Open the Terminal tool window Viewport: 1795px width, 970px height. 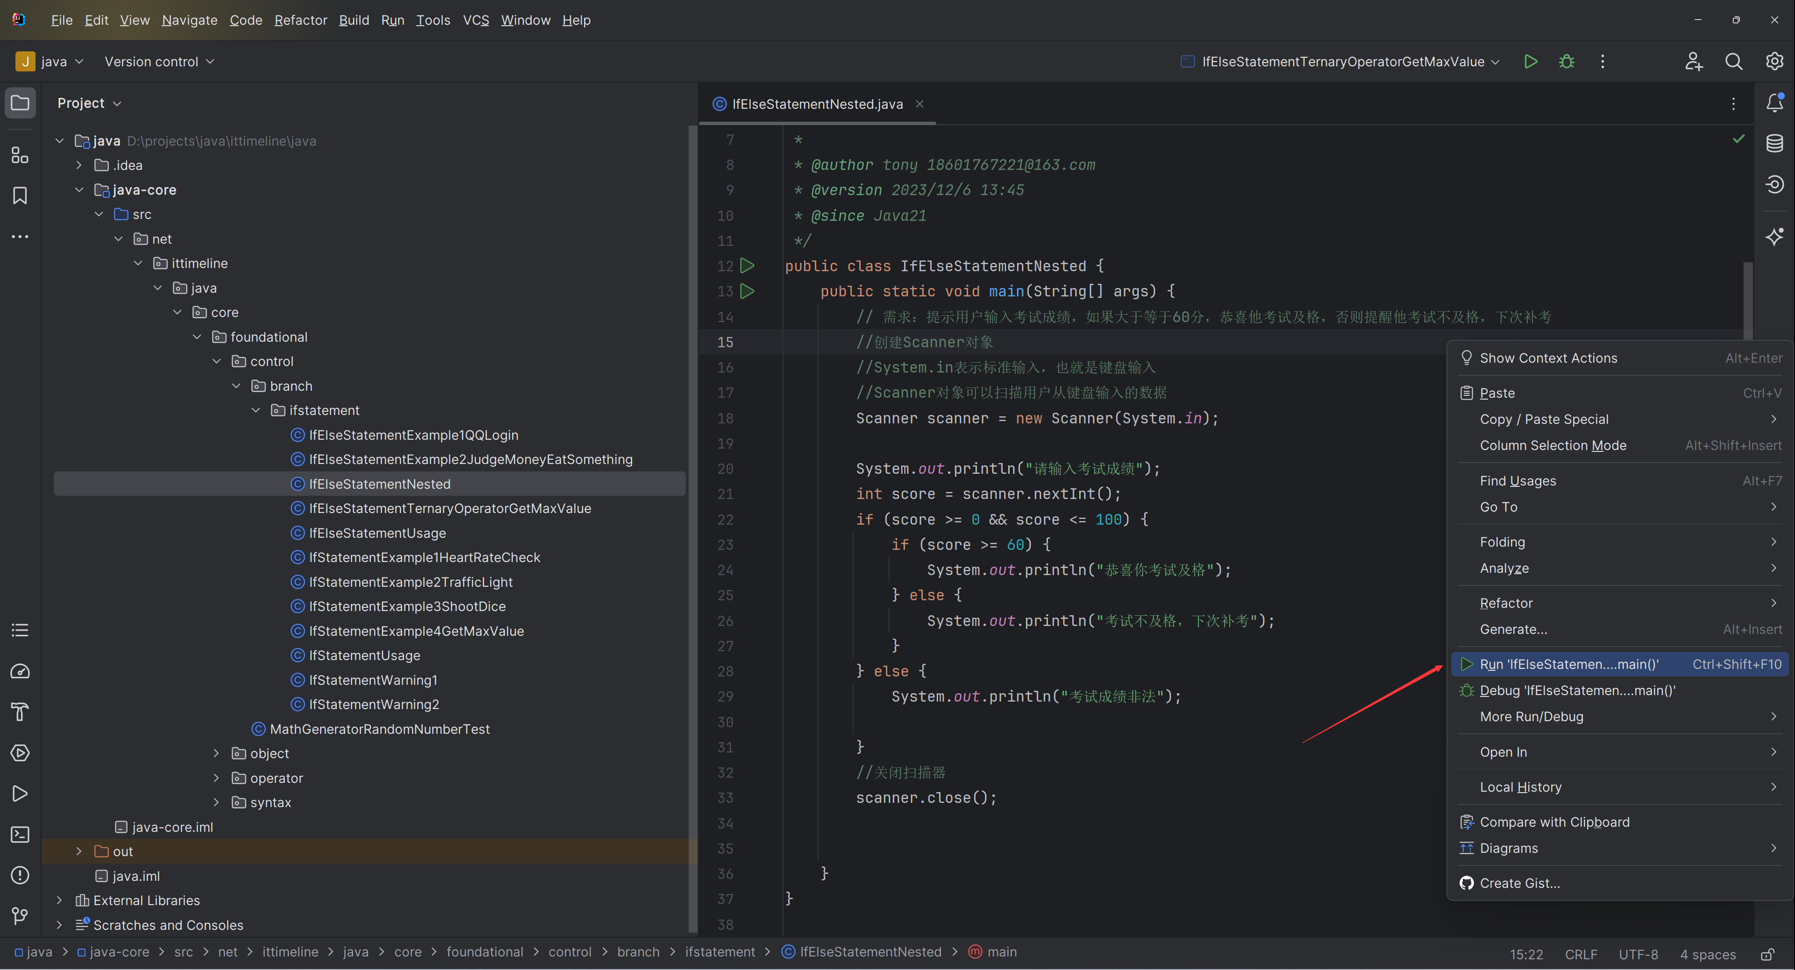(20, 834)
